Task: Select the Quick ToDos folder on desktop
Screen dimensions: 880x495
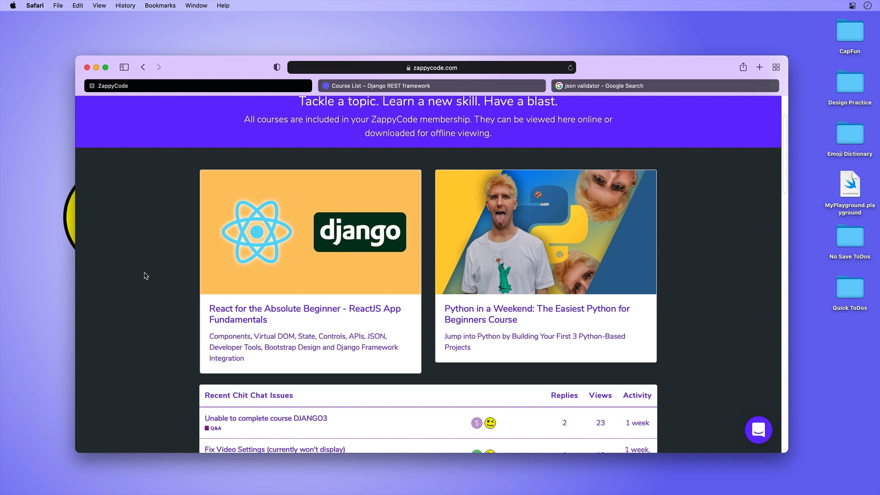Action: (x=850, y=293)
